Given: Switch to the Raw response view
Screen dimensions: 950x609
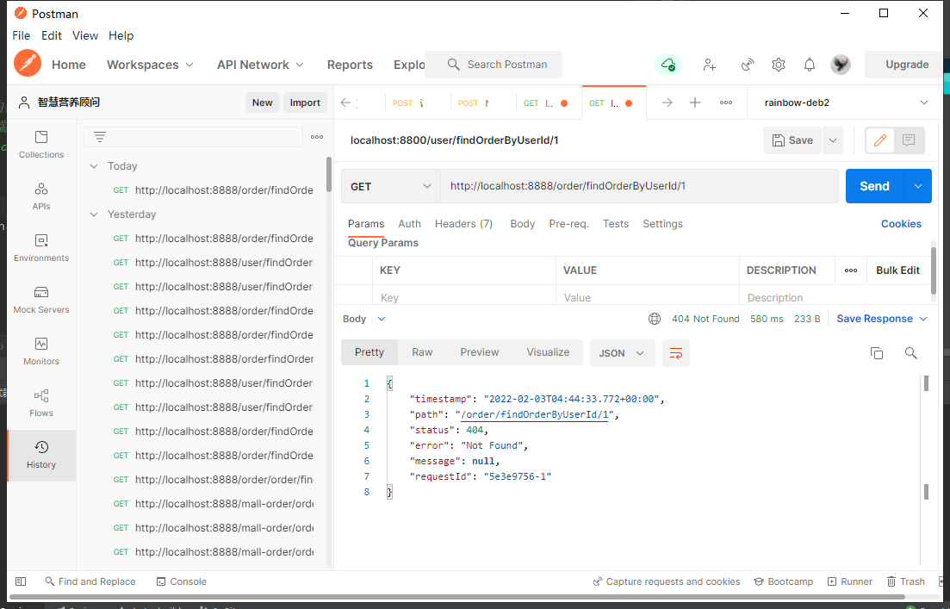Looking at the screenshot, I should pyautogui.click(x=422, y=352).
